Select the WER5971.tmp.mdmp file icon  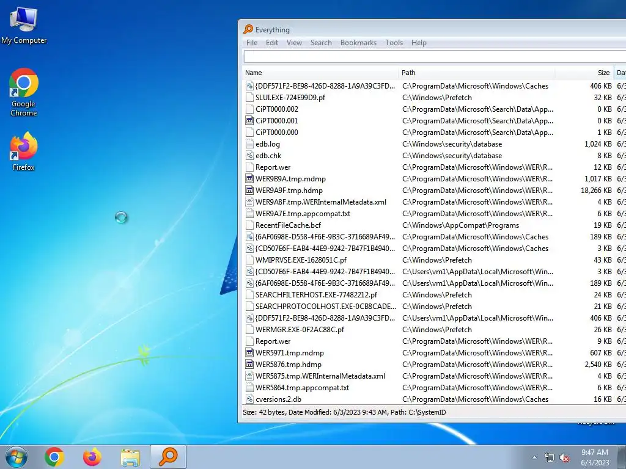(249, 352)
